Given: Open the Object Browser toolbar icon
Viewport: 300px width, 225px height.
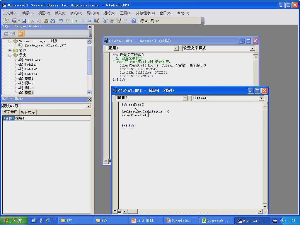Looking at the screenshot, I should point(119,21).
